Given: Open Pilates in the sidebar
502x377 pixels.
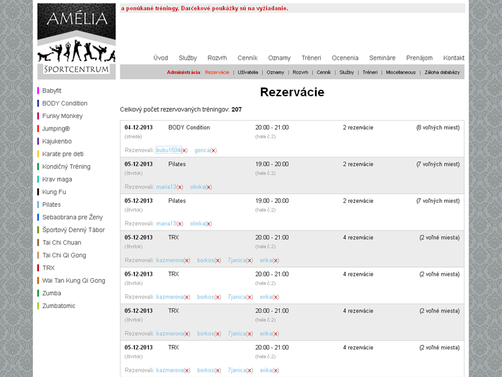Looking at the screenshot, I should (51, 205).
